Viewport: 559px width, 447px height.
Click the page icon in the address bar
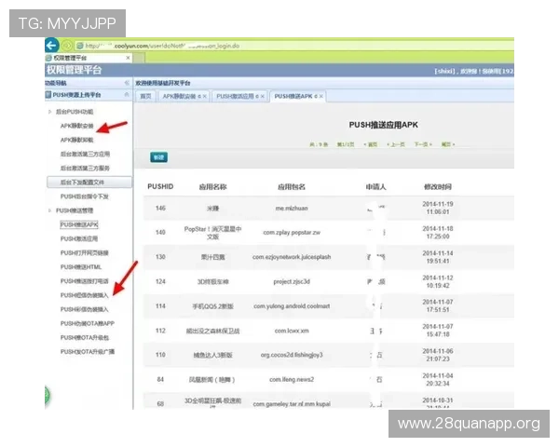[80, 46]
